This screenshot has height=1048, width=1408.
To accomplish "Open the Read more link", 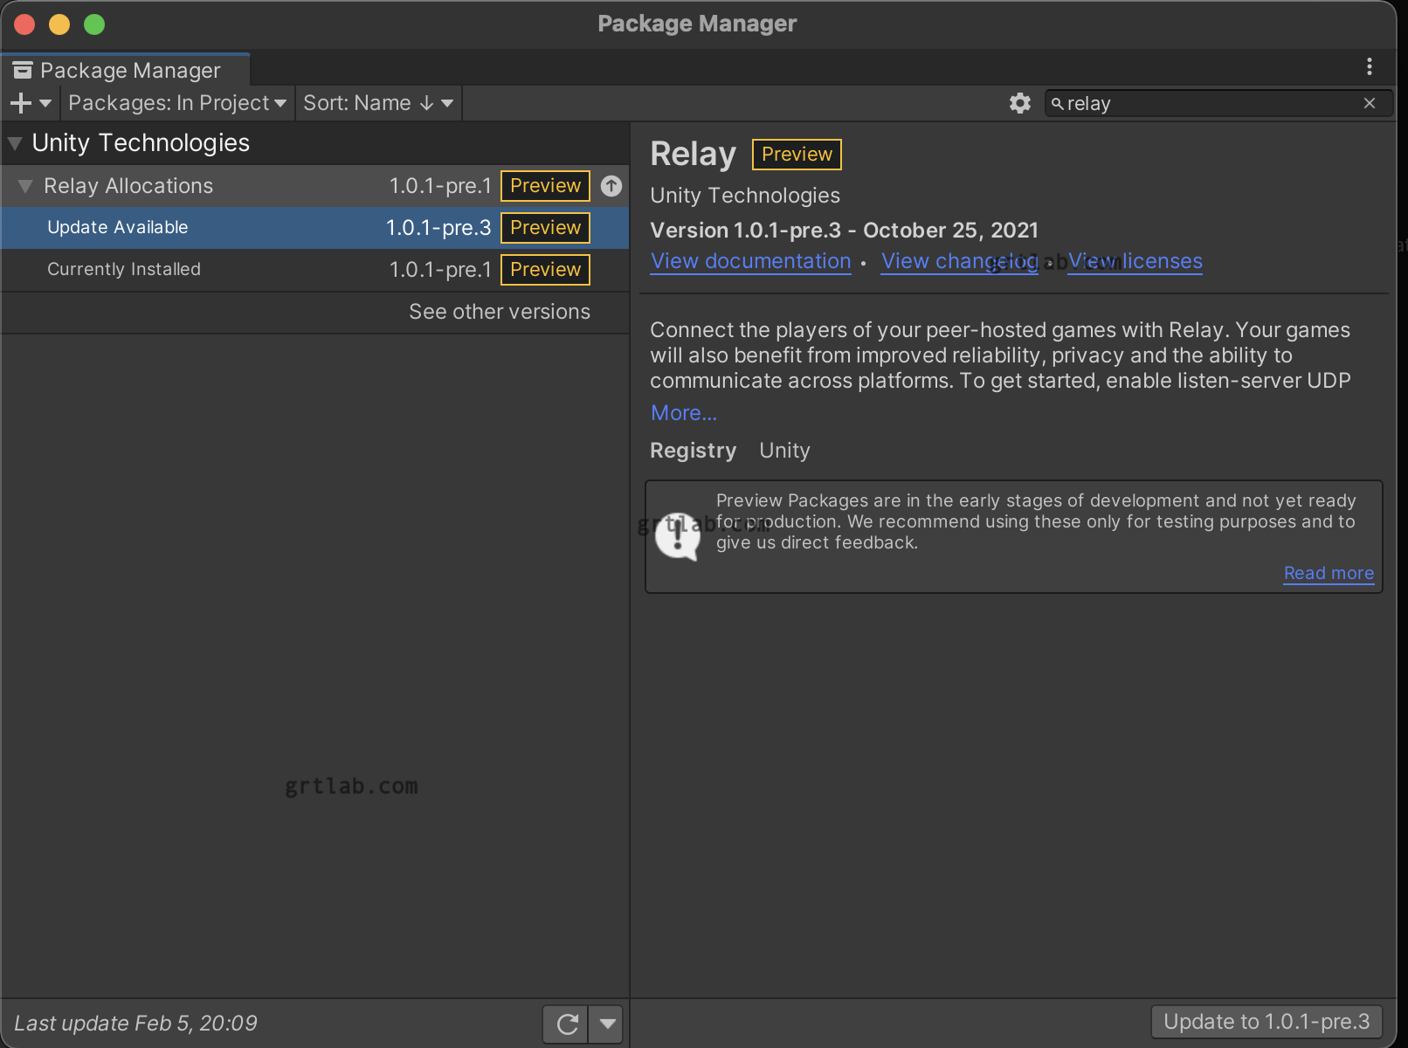I will pos(1328,573).
